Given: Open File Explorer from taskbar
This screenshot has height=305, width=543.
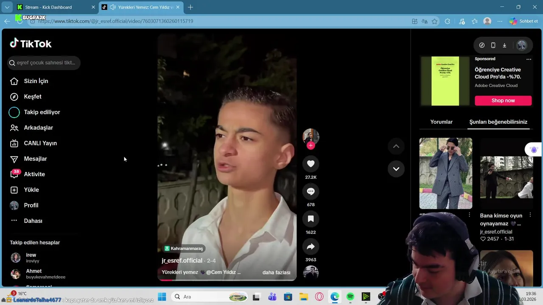Looking at the screenshot, I should [303, 297].
